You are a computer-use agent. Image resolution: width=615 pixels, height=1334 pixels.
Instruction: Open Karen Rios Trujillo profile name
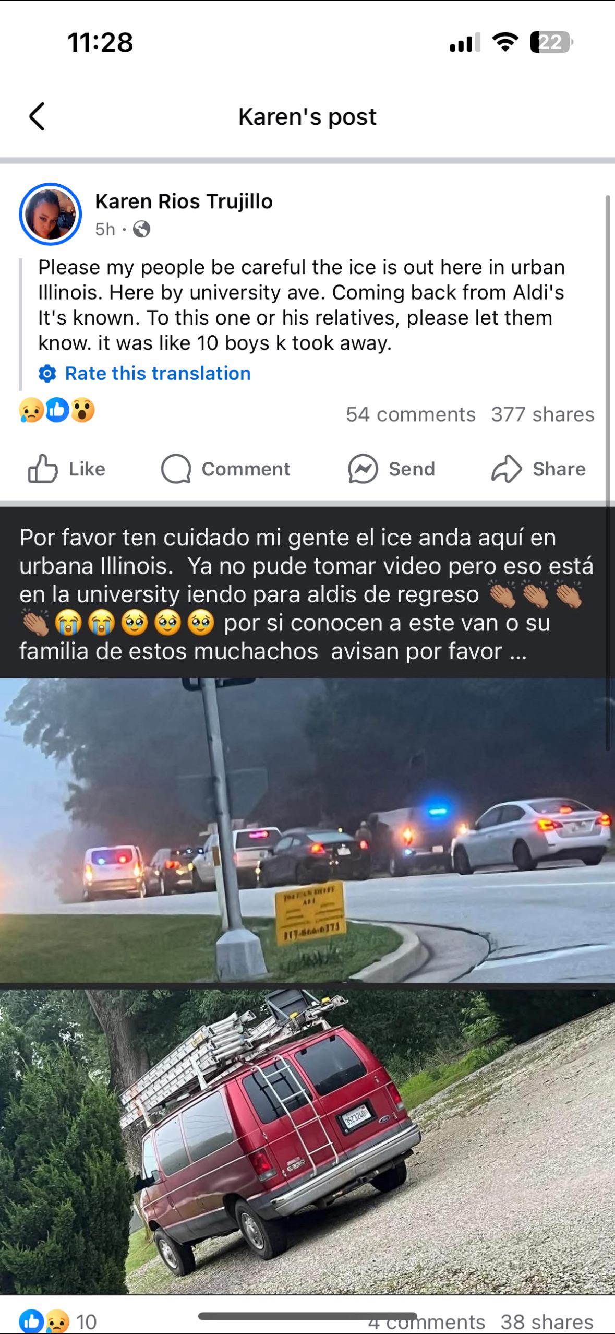coord(184,201)
